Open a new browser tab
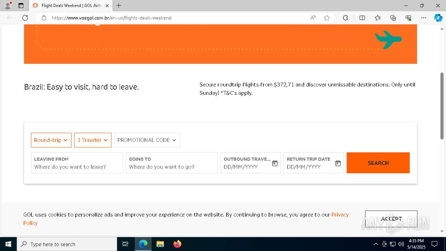The width and height of the screenshot is (446, 251). click(x=119, y=6)
